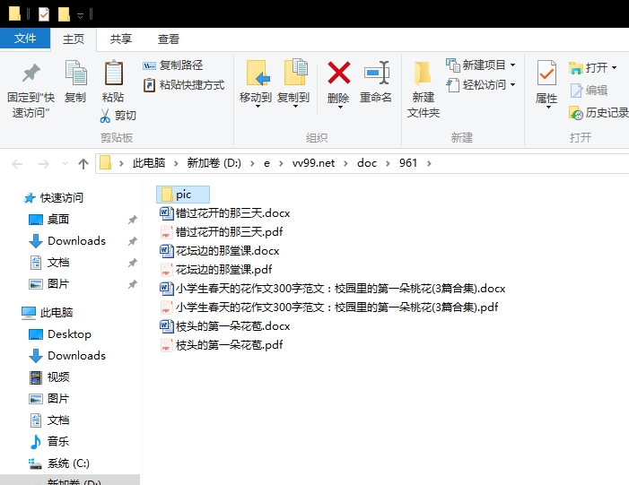
Task: Open 系统 (C:) drive in navigation pane
Action: [59, 463]
